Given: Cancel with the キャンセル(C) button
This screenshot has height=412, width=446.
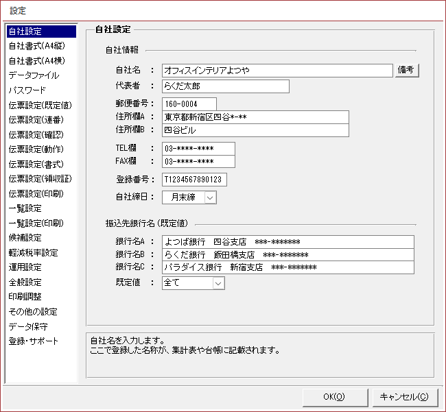Looking at the screenshot, I should point(404,396).
